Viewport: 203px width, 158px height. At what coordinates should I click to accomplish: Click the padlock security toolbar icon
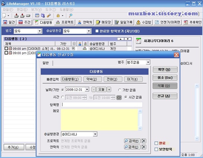58,16
